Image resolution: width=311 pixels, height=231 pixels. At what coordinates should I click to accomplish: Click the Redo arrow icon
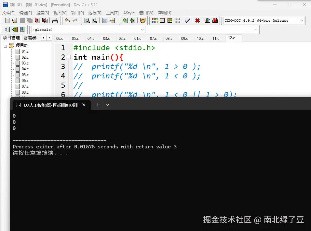(x=75, y=20)
